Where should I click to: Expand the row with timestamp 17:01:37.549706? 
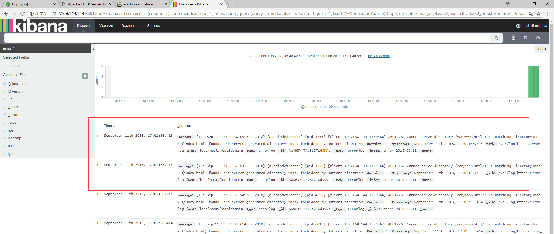click(x=98, y=194)
